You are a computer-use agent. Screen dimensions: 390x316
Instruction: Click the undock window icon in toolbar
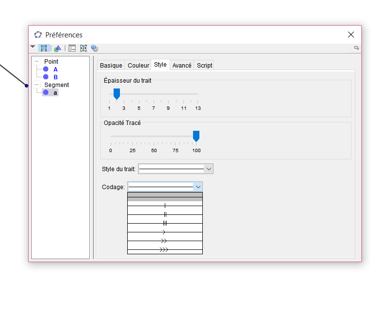356,48
